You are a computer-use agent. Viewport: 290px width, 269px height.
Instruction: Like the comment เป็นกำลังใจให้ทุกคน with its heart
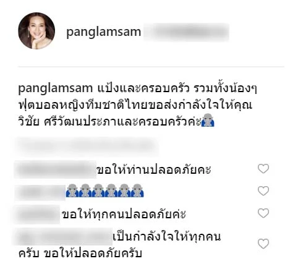pyautogui.click(x=263, y=244)
